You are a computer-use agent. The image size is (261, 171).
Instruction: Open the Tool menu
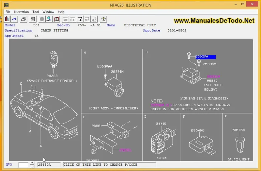coord(36,12)
